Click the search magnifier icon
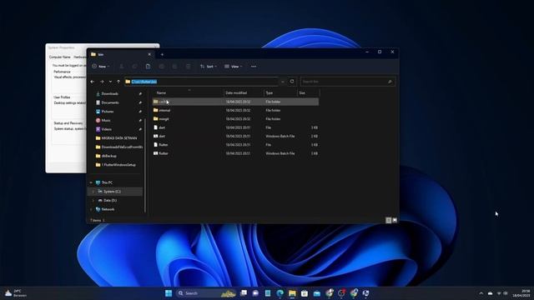 390,82
